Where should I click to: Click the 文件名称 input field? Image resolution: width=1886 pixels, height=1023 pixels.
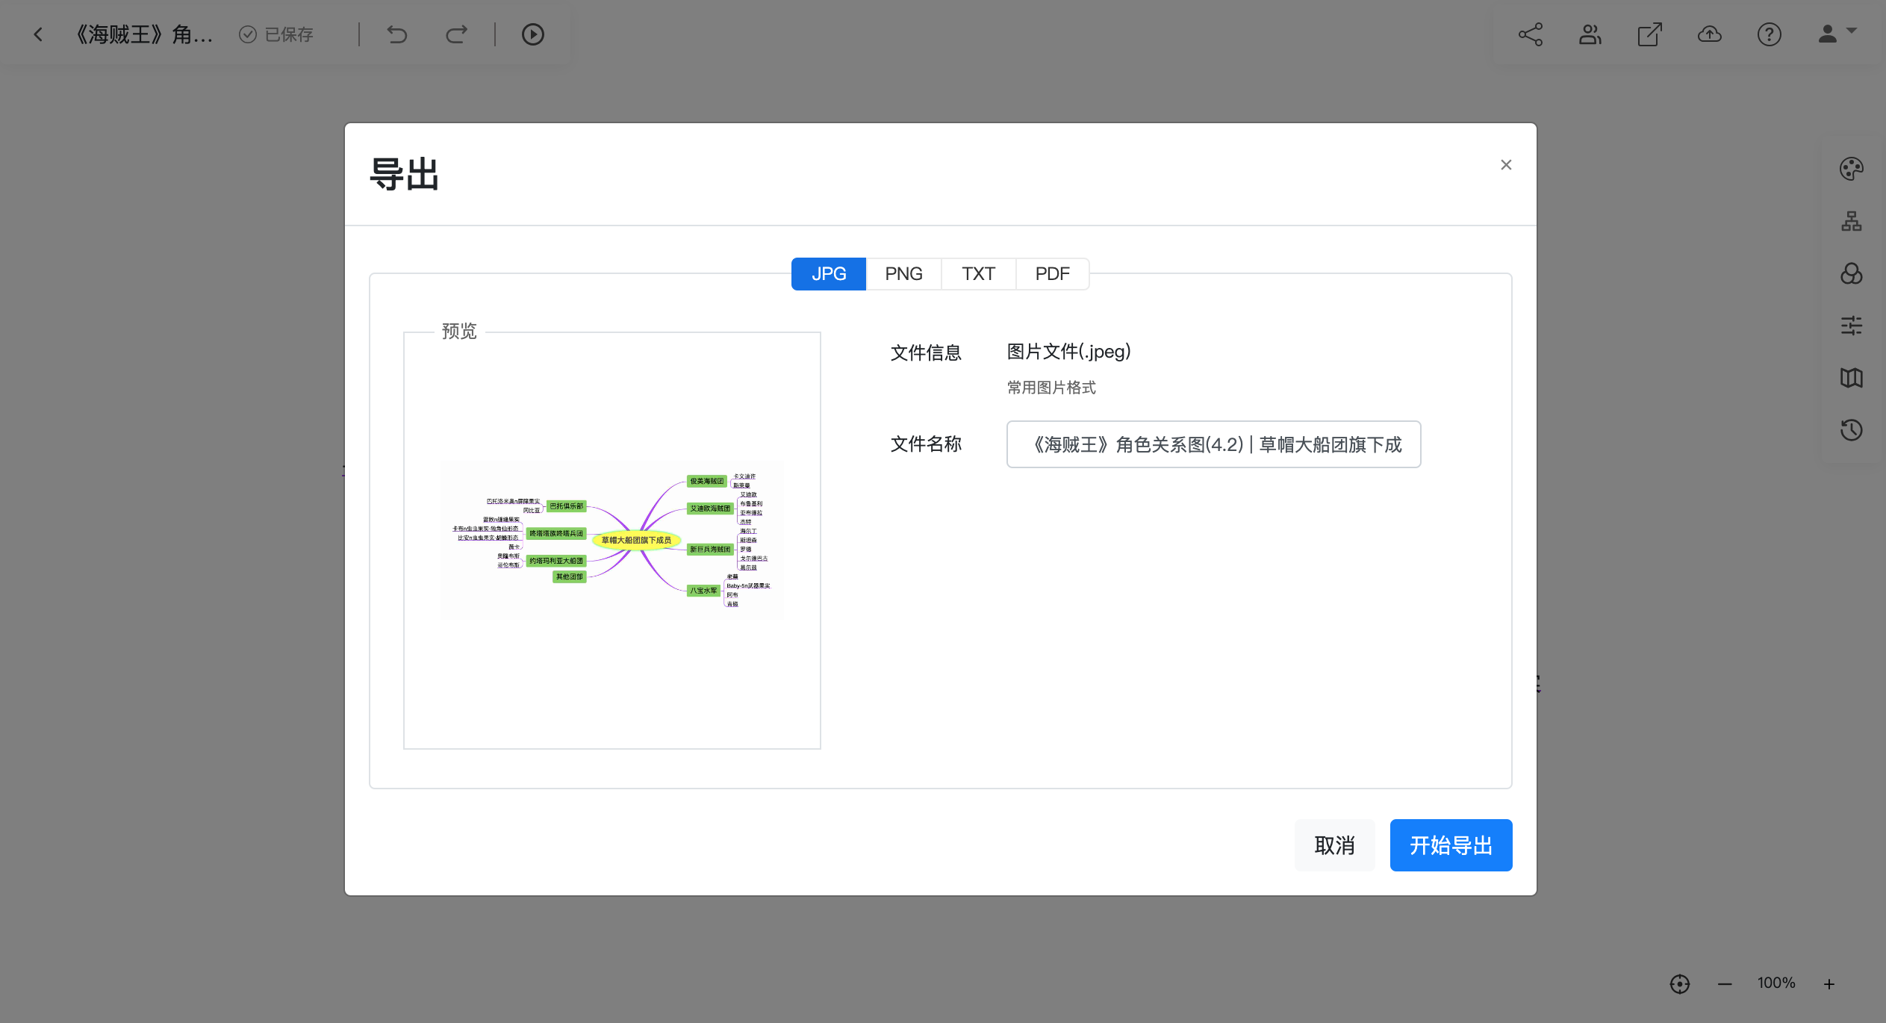coord(1213,444)
